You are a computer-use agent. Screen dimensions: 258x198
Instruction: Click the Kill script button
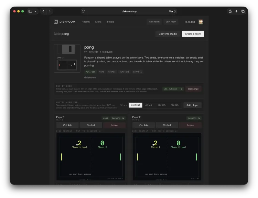tap(193, 89)
